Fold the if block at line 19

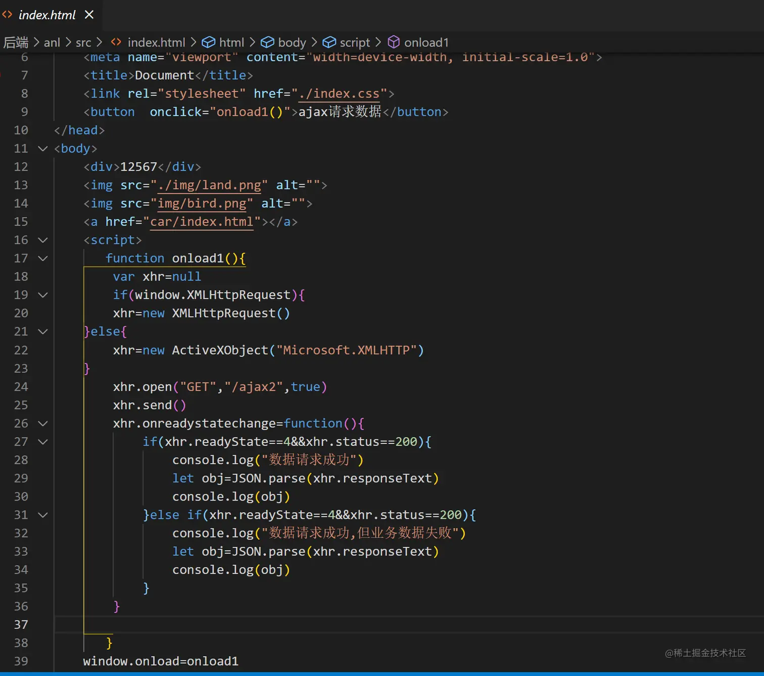pyautogui.click(x=43, y=295)
